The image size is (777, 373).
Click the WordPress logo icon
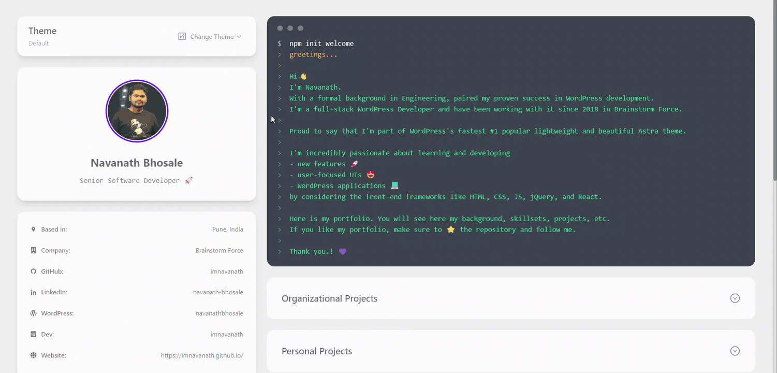pos(33,313)
